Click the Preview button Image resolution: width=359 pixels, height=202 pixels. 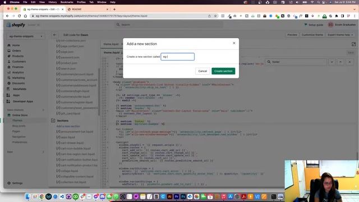[292, 35]
